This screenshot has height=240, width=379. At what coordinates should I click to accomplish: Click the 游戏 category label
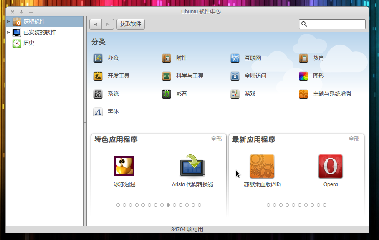coord(250,94)
